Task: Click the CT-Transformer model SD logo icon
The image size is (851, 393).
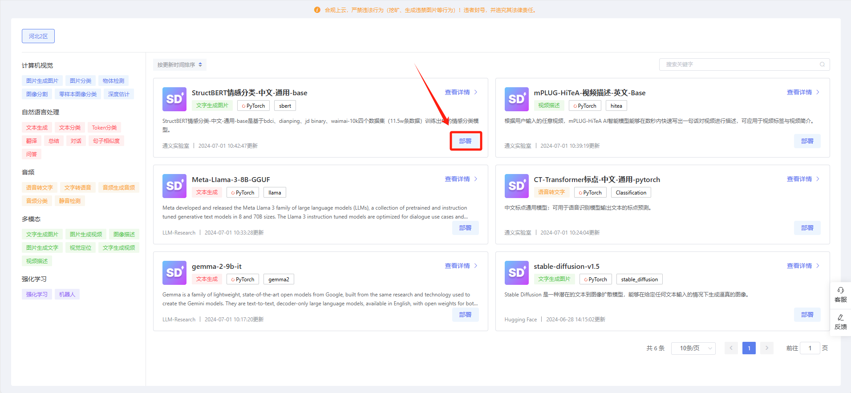Action: (x=516, y=186)
